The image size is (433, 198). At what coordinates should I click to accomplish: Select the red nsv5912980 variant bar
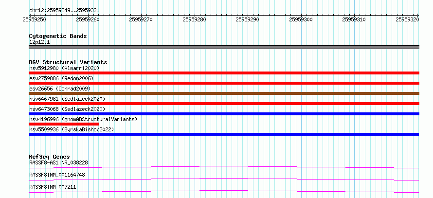pyautogui.click(x=224, y=73)
